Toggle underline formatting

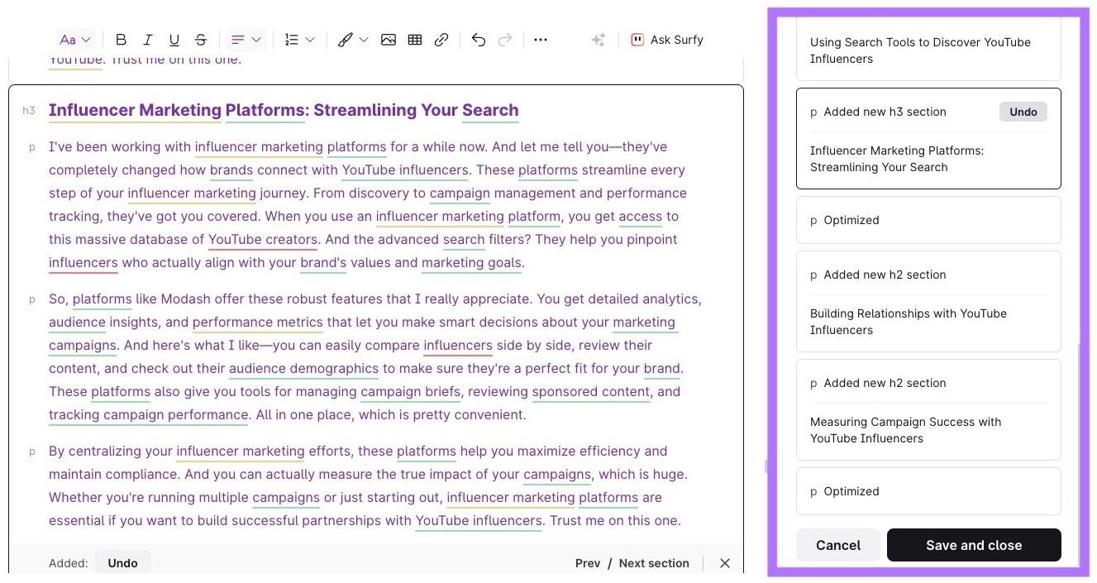174,39
